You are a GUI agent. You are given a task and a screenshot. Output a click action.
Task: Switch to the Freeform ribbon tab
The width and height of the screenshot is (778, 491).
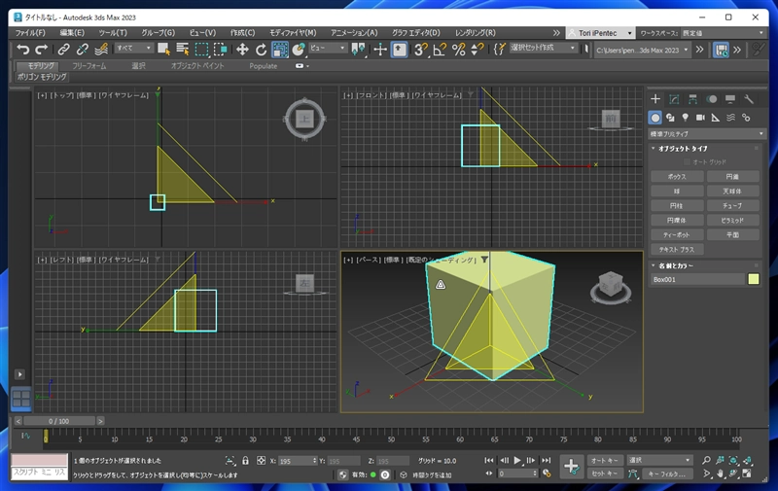coord(88,66)
